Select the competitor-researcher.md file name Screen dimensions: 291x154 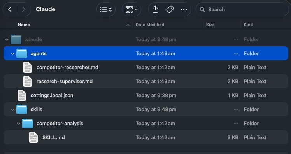coord(67,68)
